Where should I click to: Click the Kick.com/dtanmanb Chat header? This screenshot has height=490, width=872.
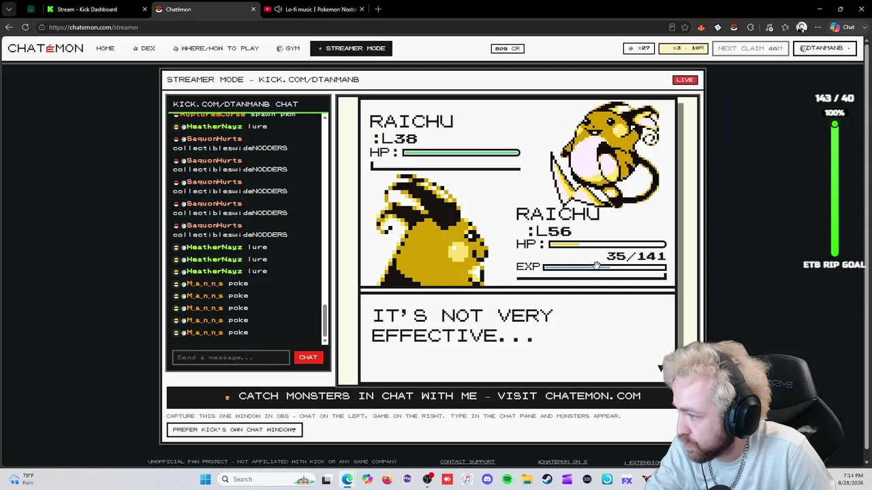[235, 104]
